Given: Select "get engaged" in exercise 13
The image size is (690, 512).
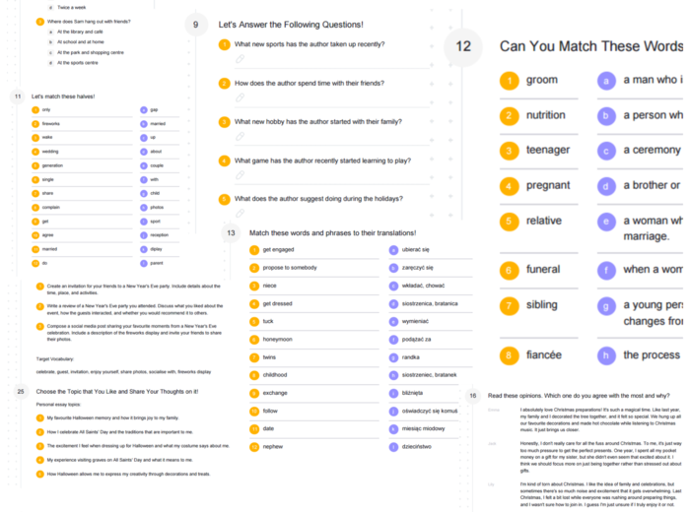Looking at the screenshot, I should point(278,250).
